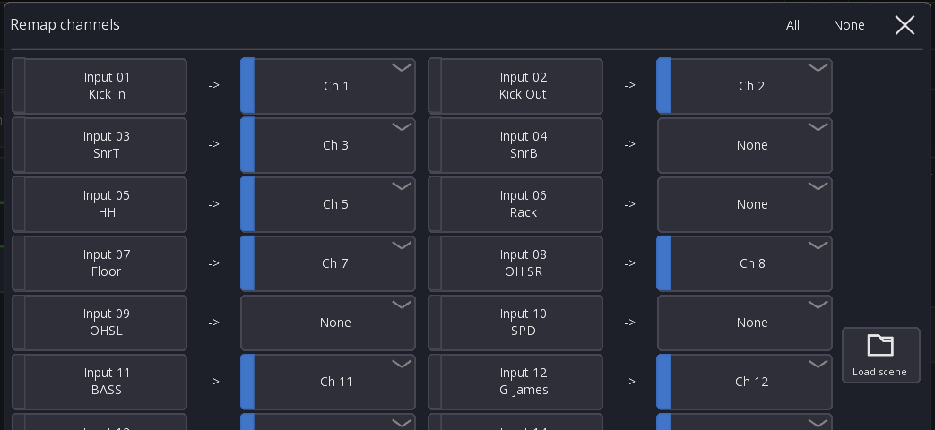Choose None to deselect all channels
The width and height of the screenshot is (935, 430).
tap(848, 25)
